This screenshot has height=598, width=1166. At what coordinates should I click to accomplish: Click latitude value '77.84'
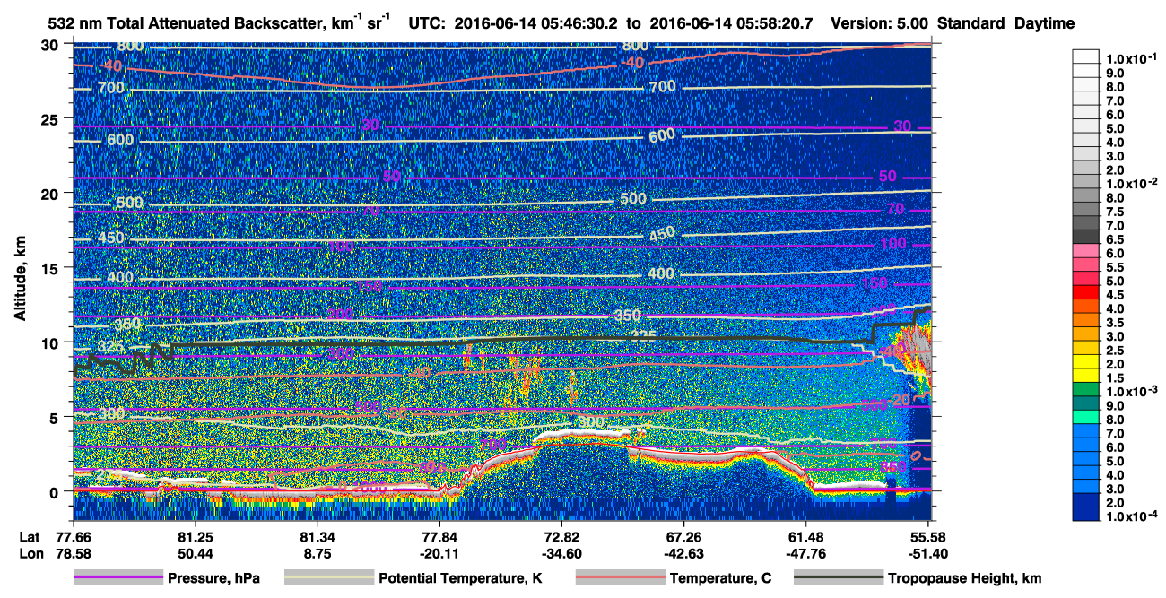pos(439,536)
